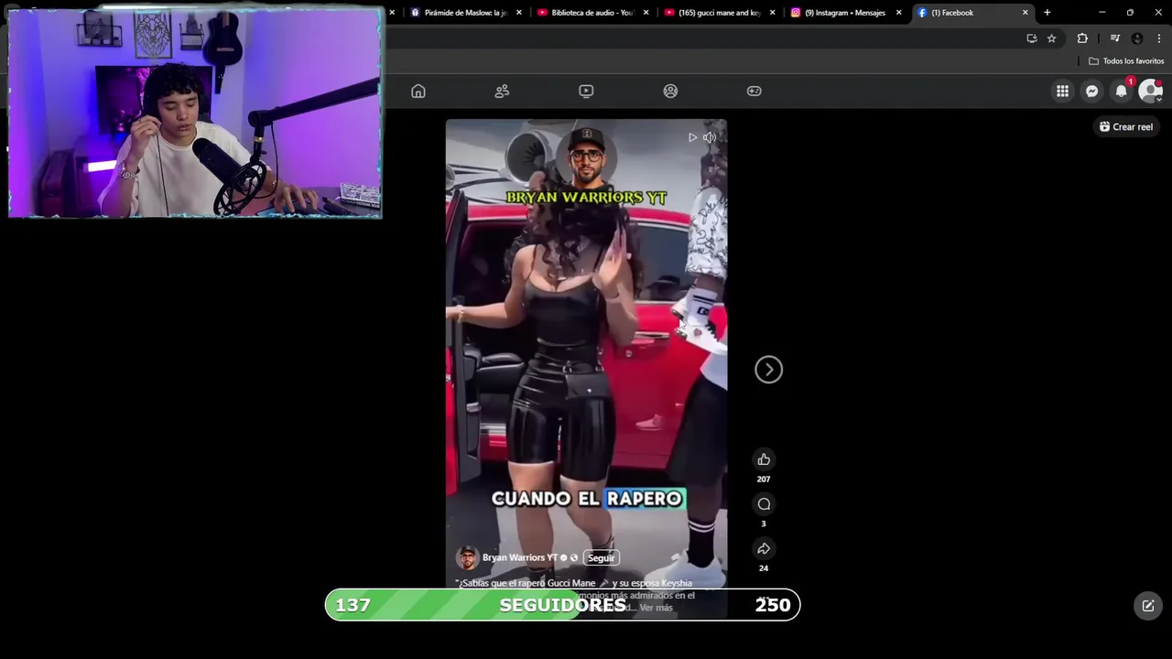The width and height of the screenshot is (1172, 659).
Task: Open the browser media controls icon
Action: click(1114, 38)
